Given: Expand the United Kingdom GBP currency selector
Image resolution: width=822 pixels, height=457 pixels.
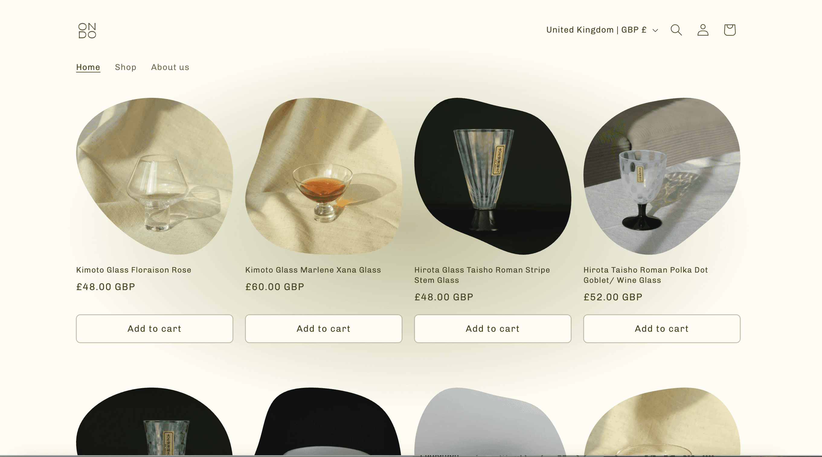Looking at the screenshot, I should [x=602, y=30].
